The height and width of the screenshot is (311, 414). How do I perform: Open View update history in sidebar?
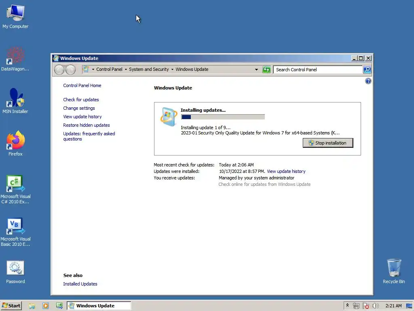[82, 117]
